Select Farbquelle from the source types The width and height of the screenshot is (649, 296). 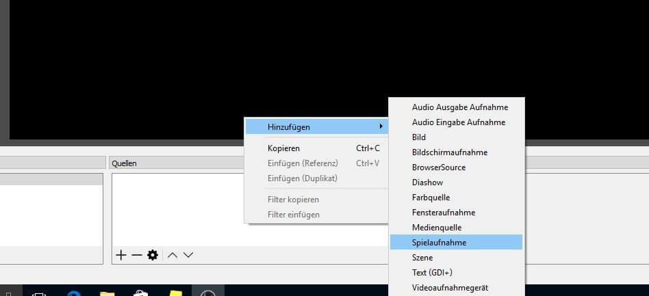[431, 197]
